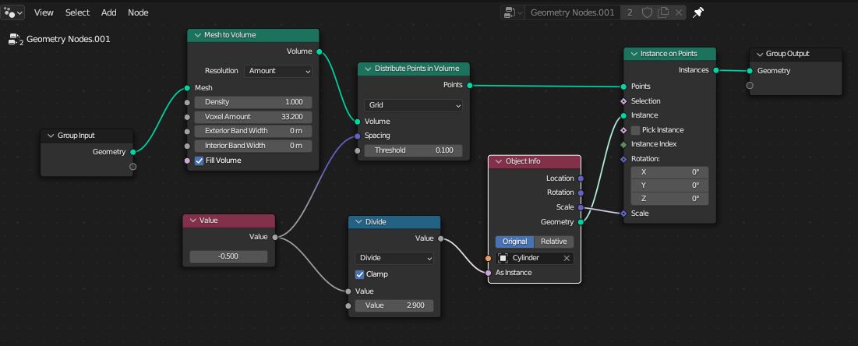Collapse the Instance on Points node
This screenshot has width=858, height=346.
click(634, 55)
